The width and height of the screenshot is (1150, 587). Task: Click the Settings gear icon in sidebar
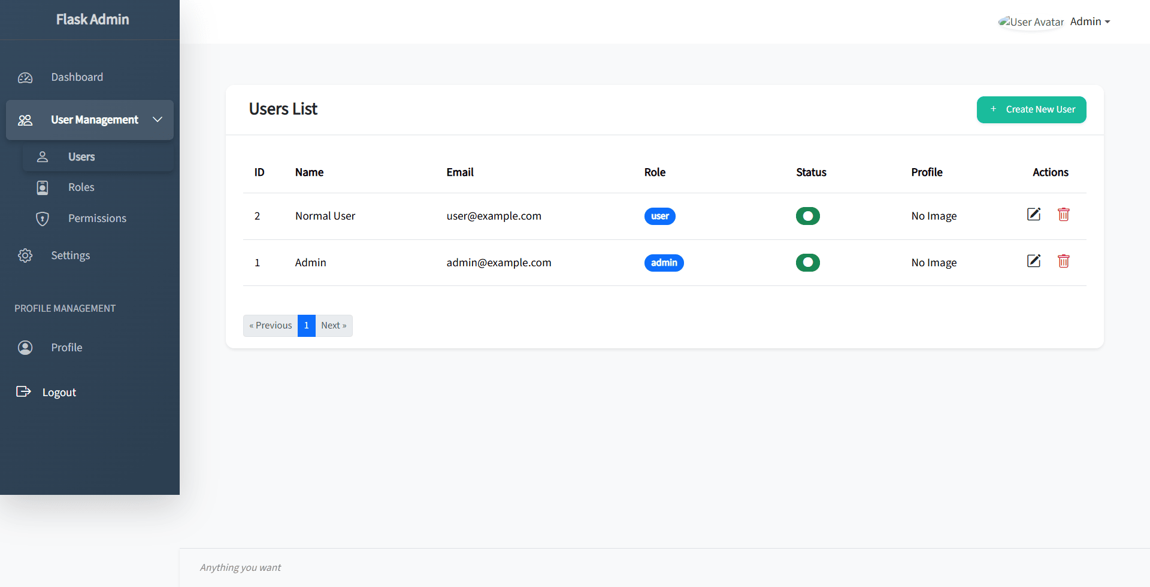click(25, 256)
